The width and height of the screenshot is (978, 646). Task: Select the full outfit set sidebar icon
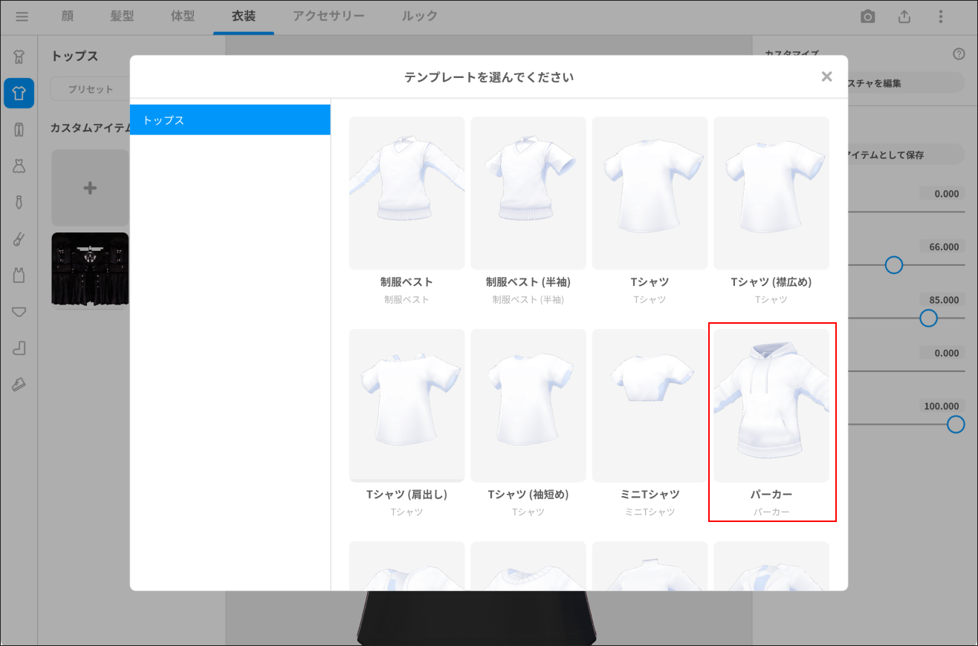pyautogui.click(x=19, y=56)
